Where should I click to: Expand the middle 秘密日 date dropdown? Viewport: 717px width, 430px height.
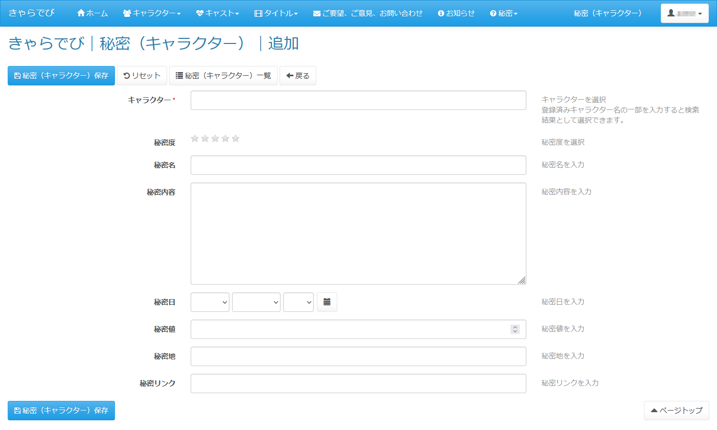256,302
